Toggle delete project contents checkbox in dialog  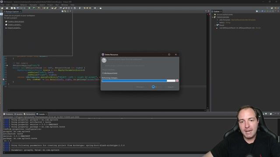tap(103, 66)
